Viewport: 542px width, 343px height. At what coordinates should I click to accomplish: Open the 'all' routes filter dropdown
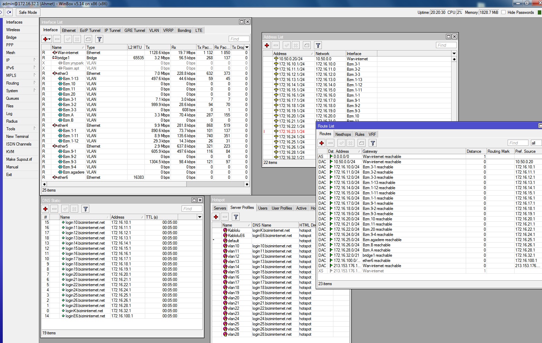(535, 142)
